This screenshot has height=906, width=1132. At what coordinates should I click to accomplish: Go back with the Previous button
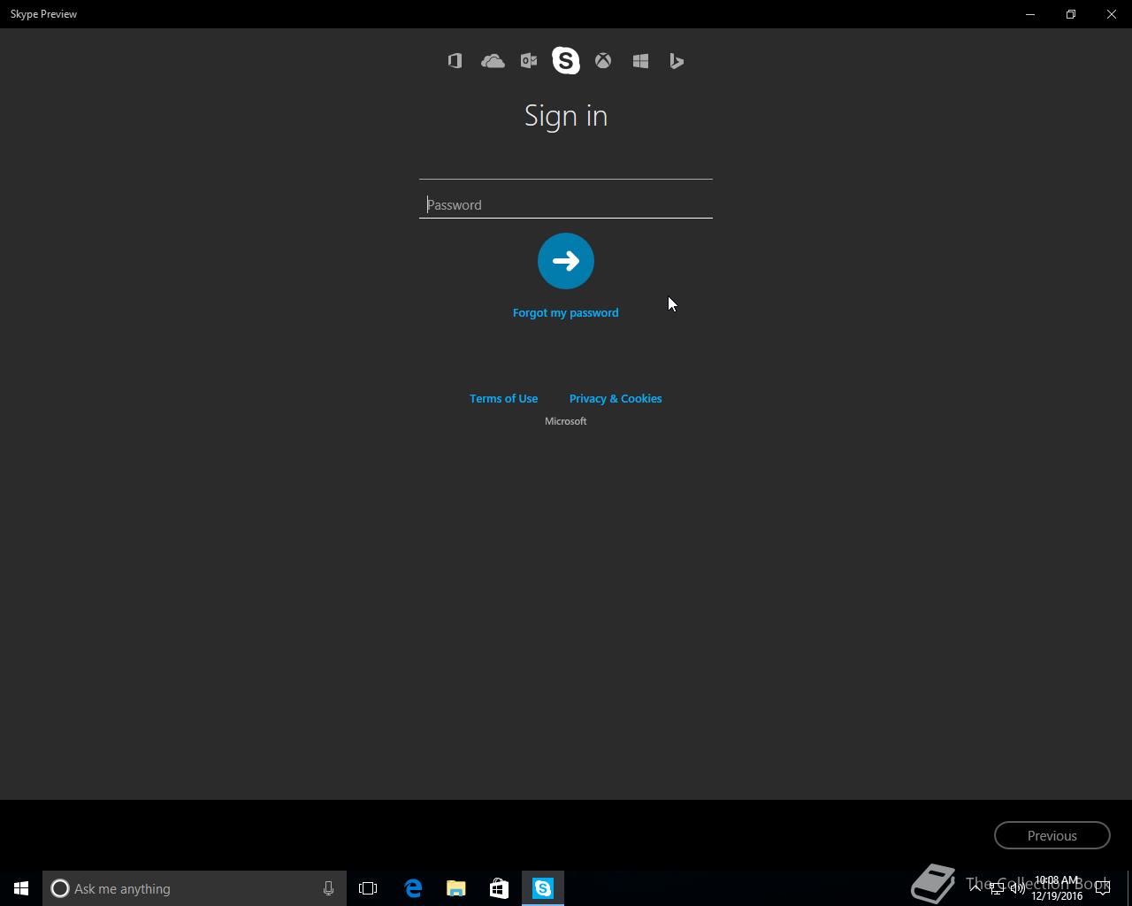click(1052, 835)
